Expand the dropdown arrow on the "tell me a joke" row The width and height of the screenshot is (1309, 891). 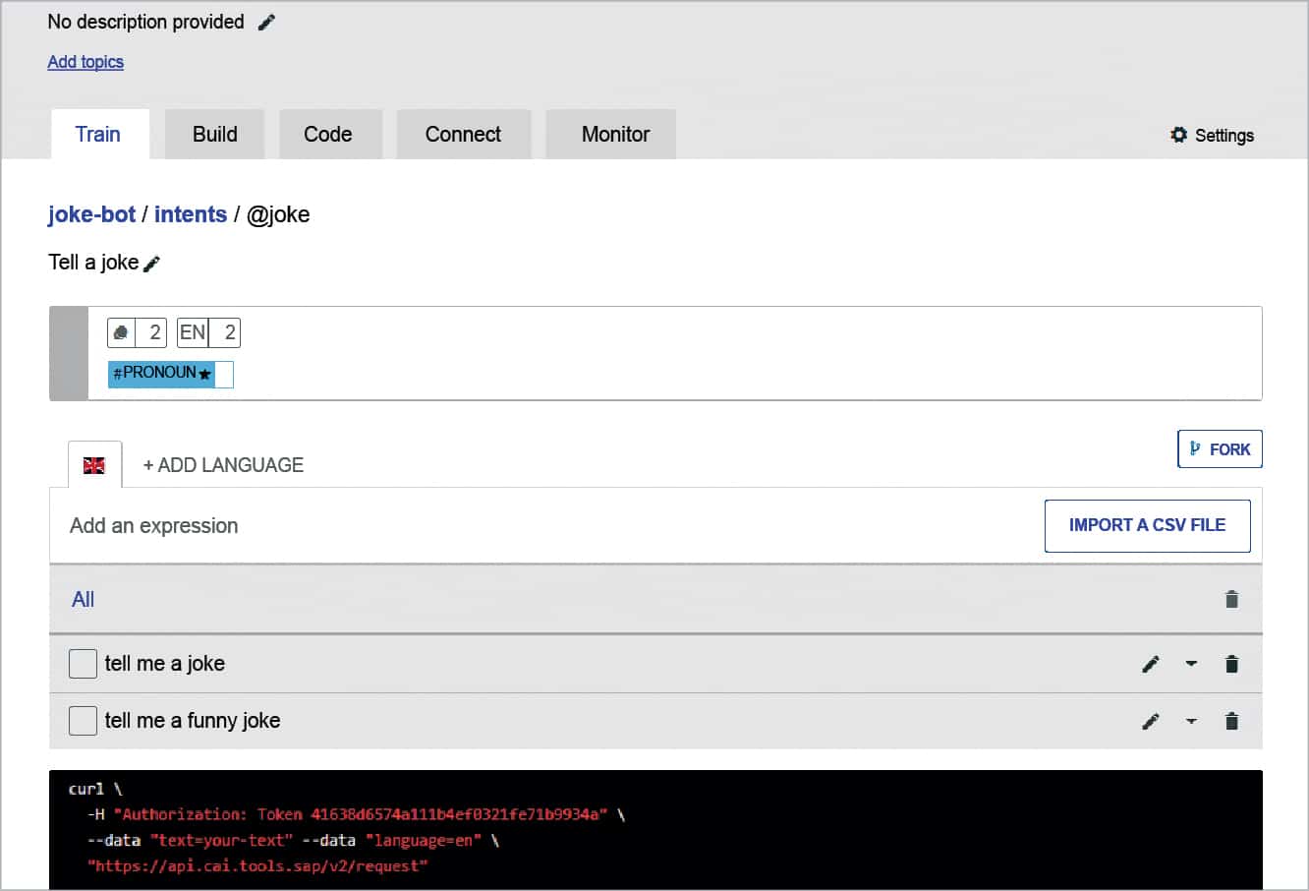[x=1191, y=664]
